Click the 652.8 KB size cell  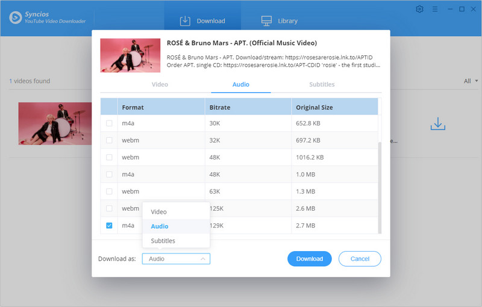click(x=334, y=123)
